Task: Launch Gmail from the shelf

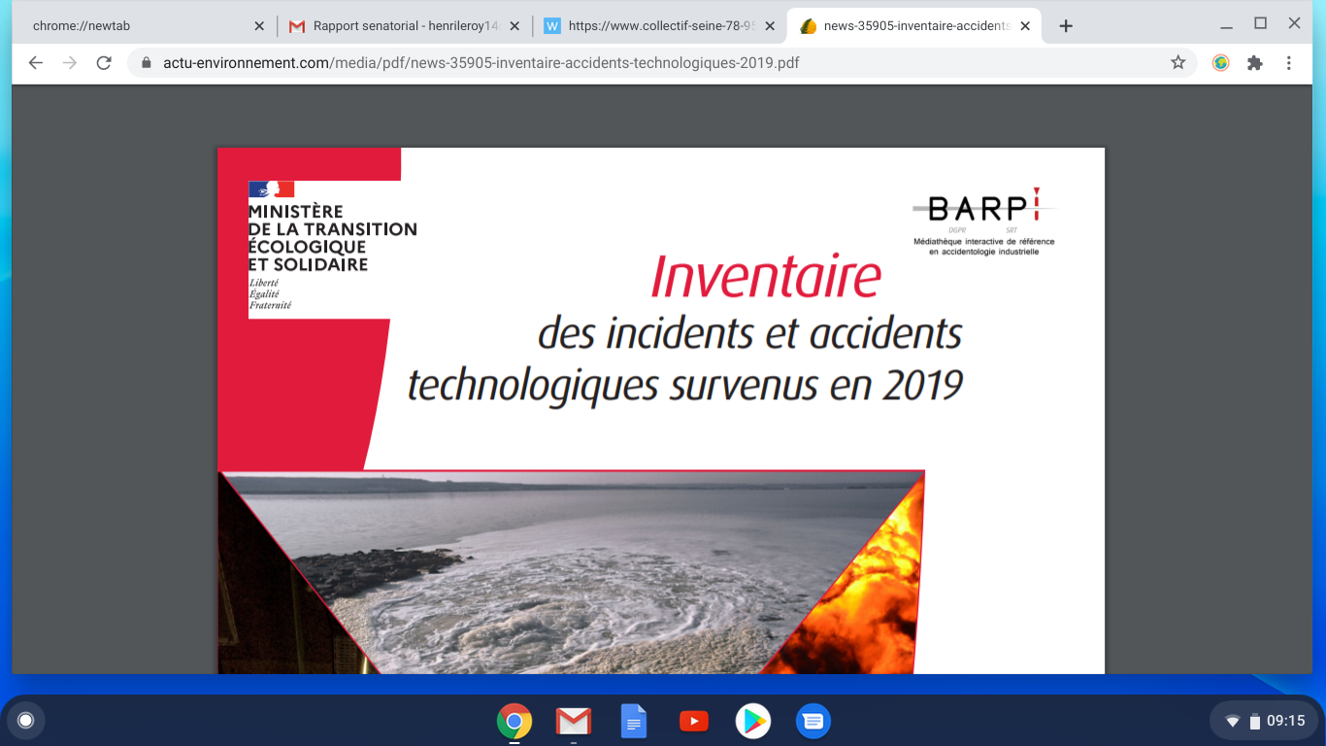Action: click(x=574, y=721)
